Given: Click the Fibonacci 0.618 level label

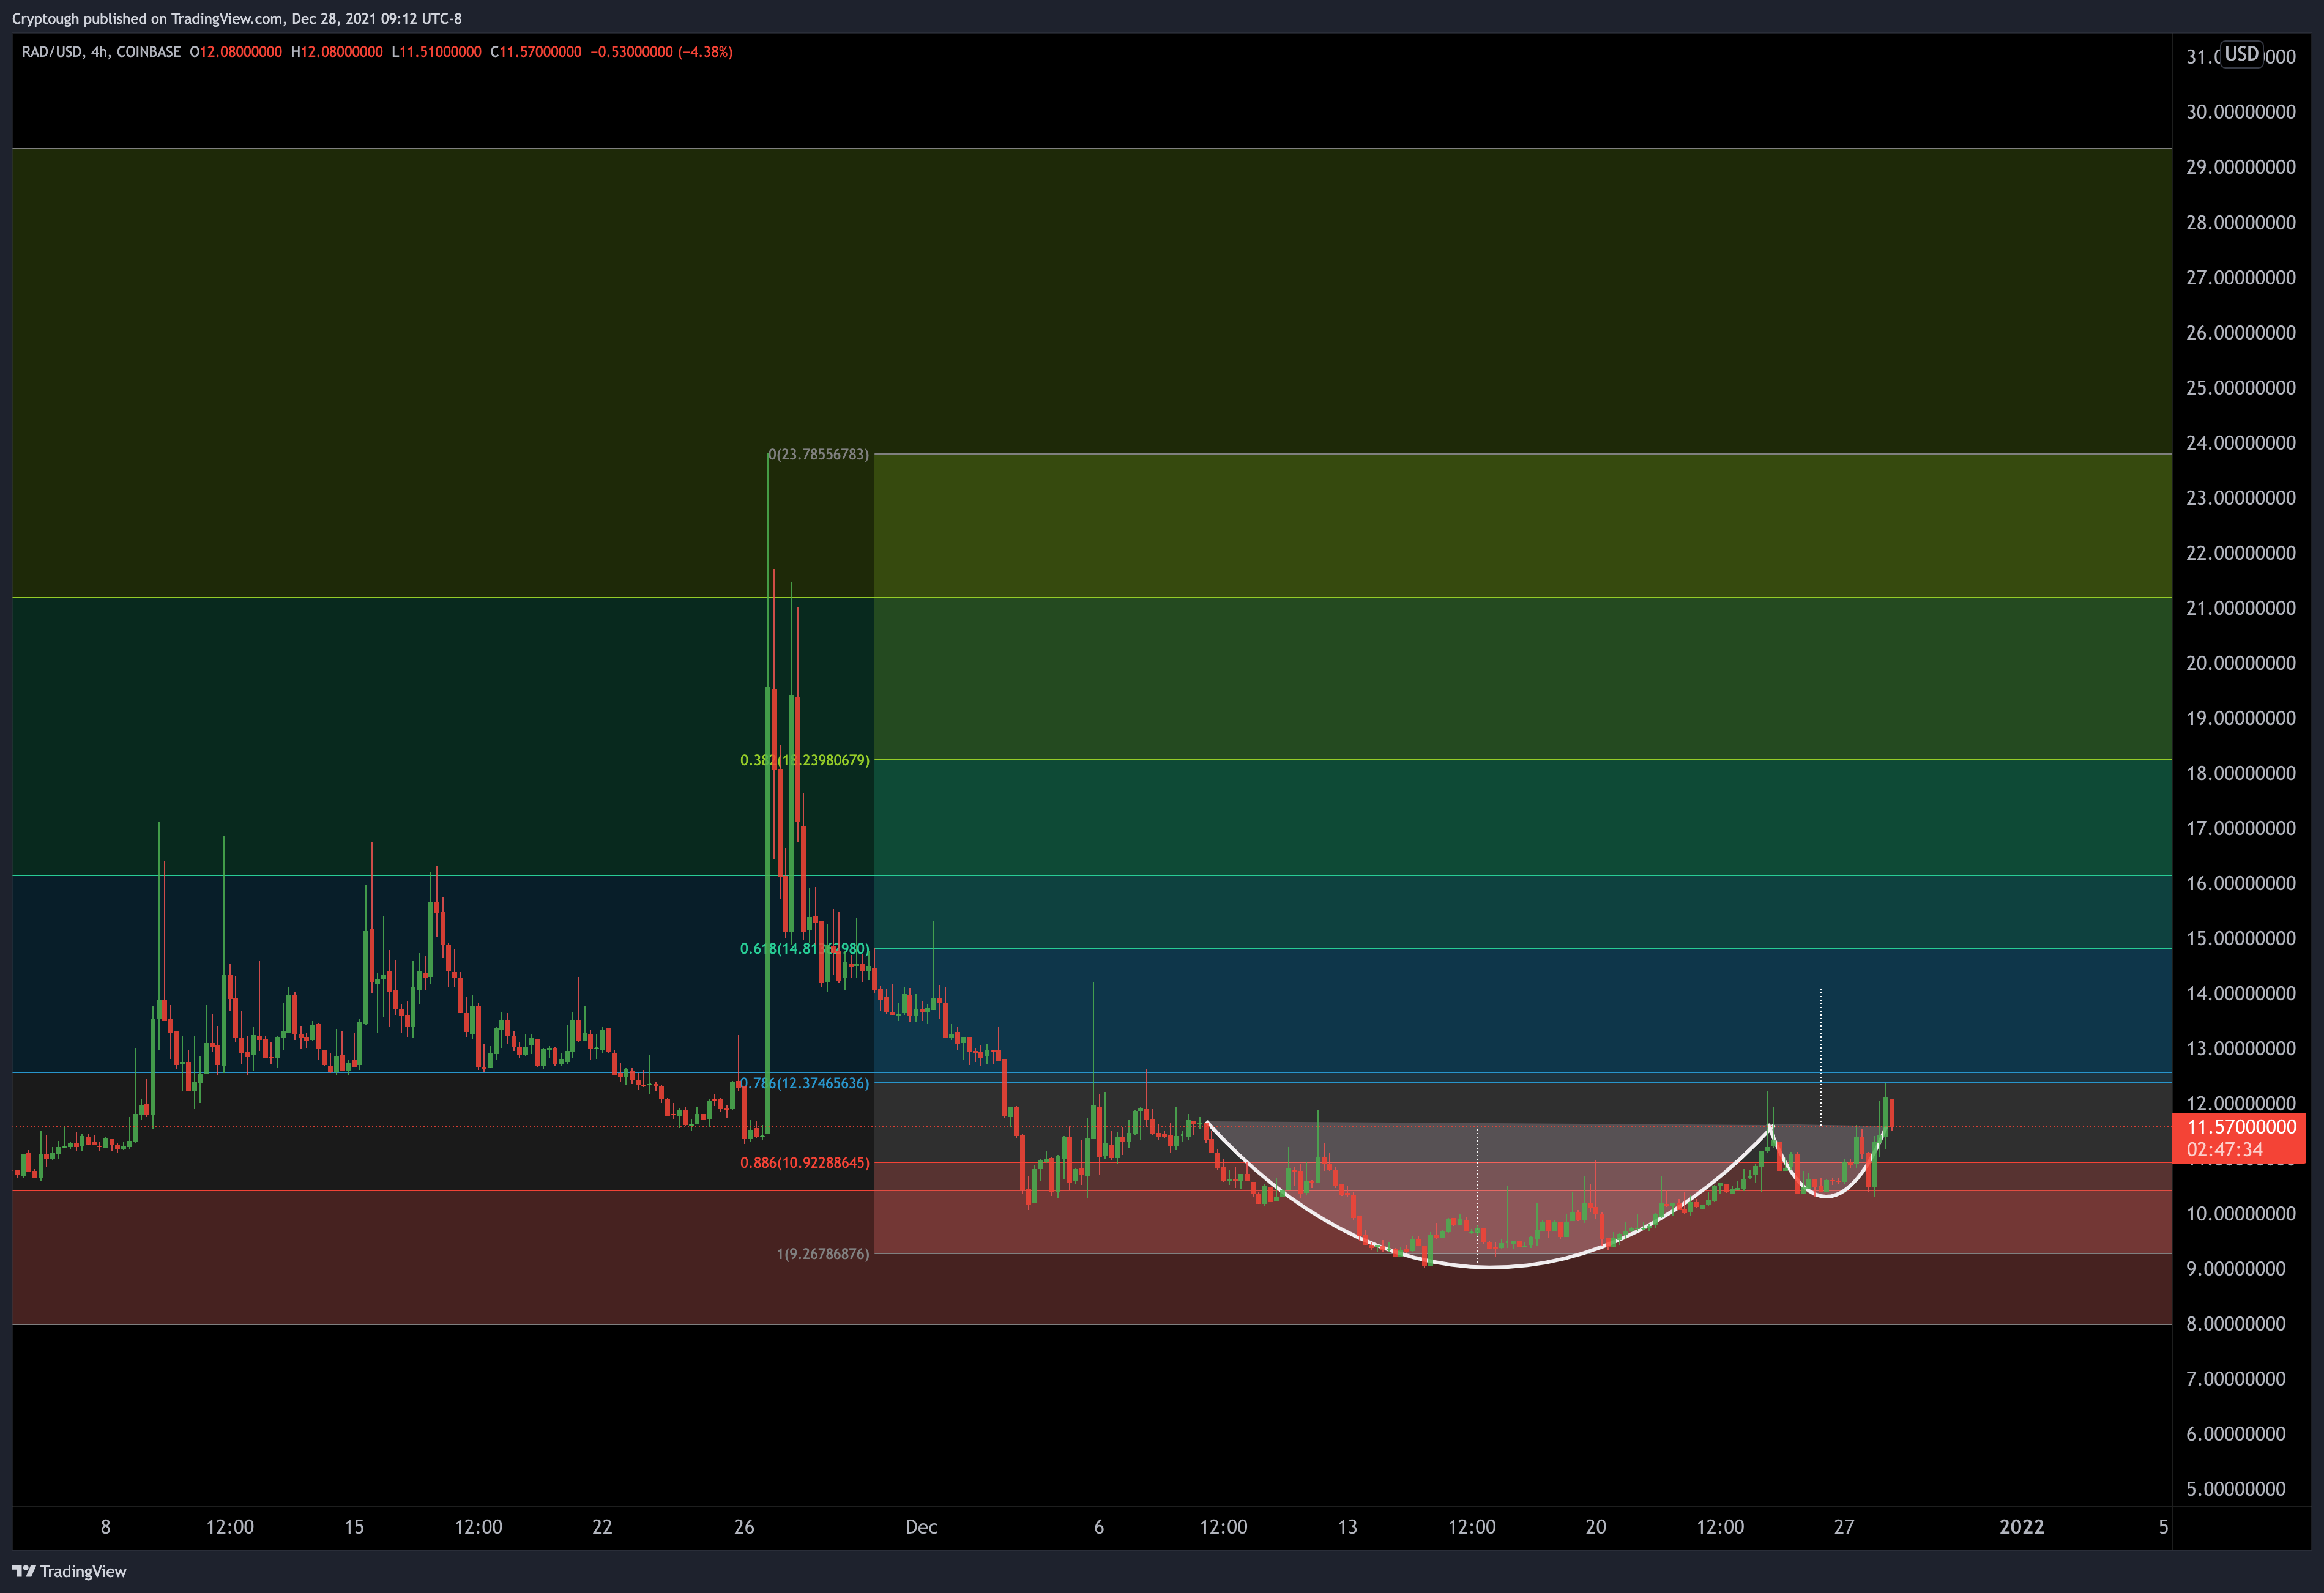Looking at the screenshot, I should [x=805, y=948].
